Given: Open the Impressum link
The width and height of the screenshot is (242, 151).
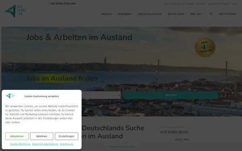Looking at the screenshot, I should click(67, 144).
